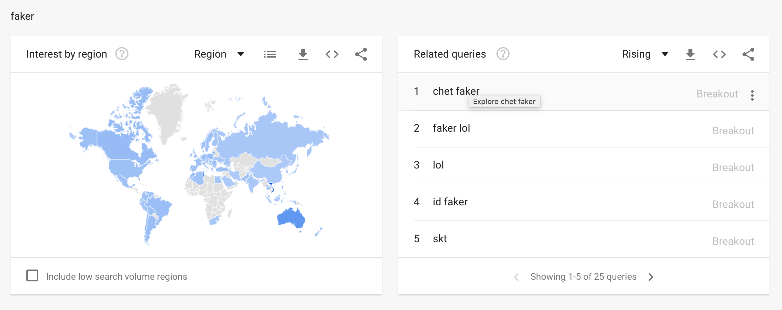Image resolution: width=782 pixels, height=310 pixels.
Task: Open the skt related query
Action: pyautogui.click(x=440, y=239)
